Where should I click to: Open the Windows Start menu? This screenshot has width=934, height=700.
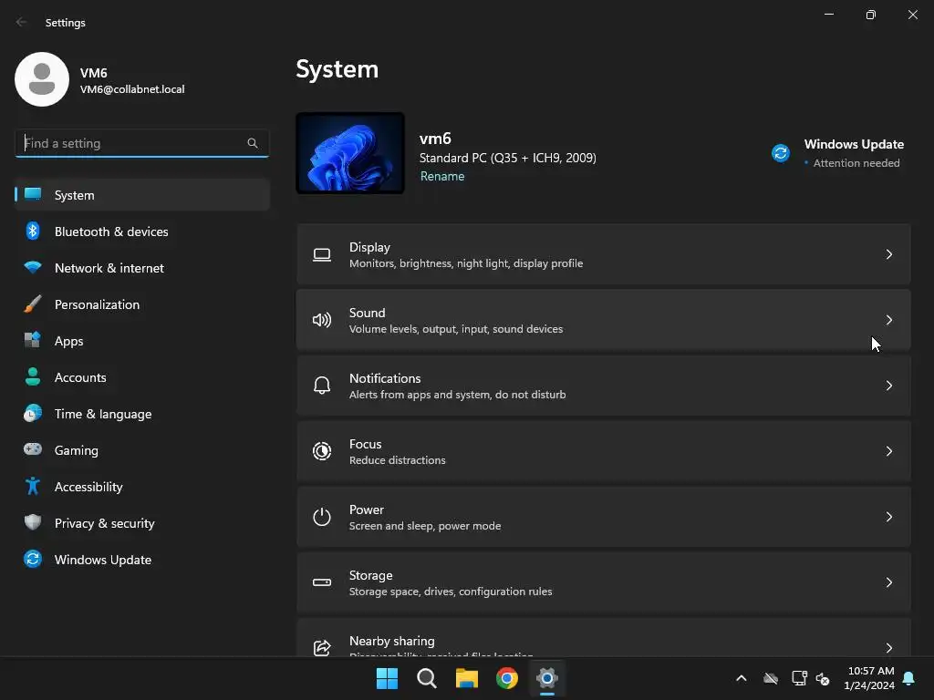pos(387,678)
